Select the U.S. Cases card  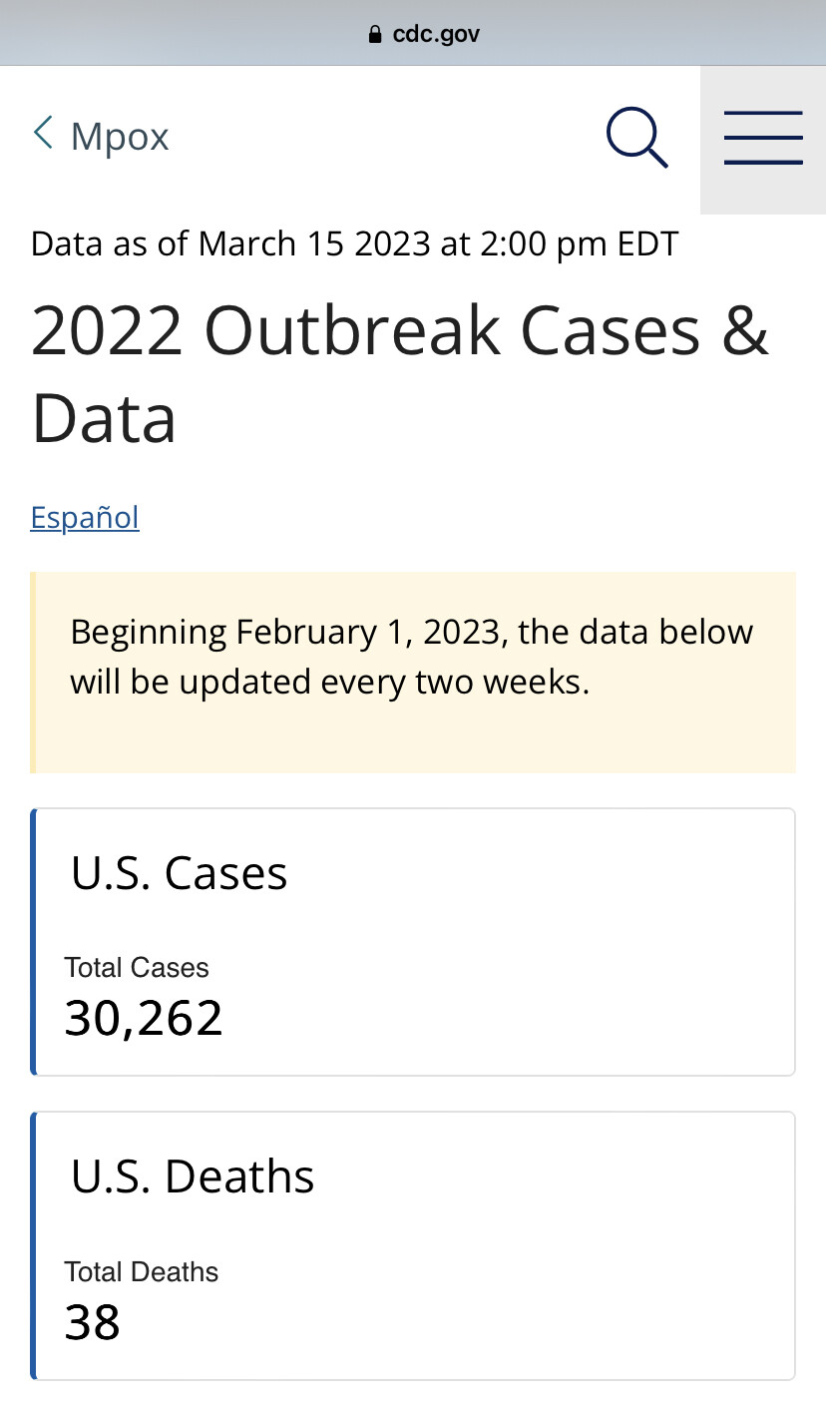[413, 942]
